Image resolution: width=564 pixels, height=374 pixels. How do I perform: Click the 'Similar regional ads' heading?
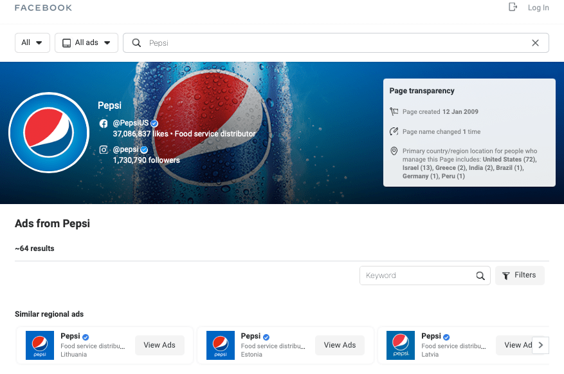click(49, 314)
